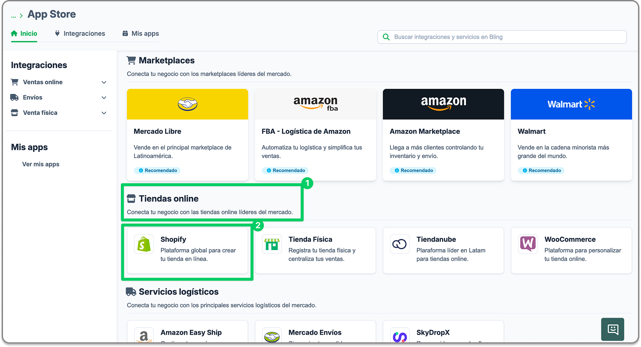The image size is (641, 347).
Task: Open the Mis apps tab
Action: tap(141, 34)
